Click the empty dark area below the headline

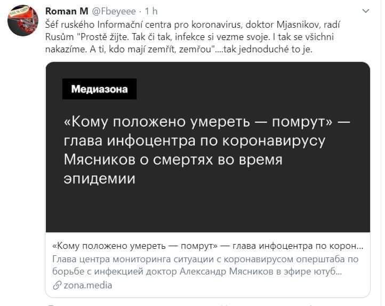(x=208, y=209)
